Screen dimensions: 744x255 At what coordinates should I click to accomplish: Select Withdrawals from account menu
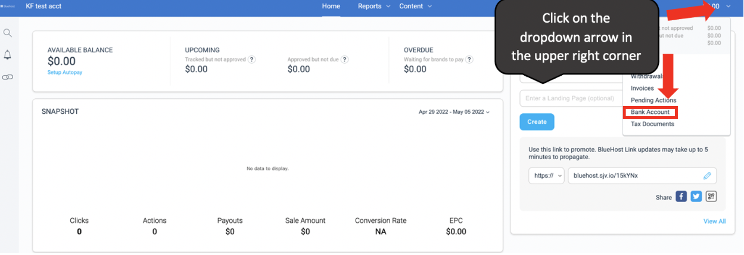[648, 76]
